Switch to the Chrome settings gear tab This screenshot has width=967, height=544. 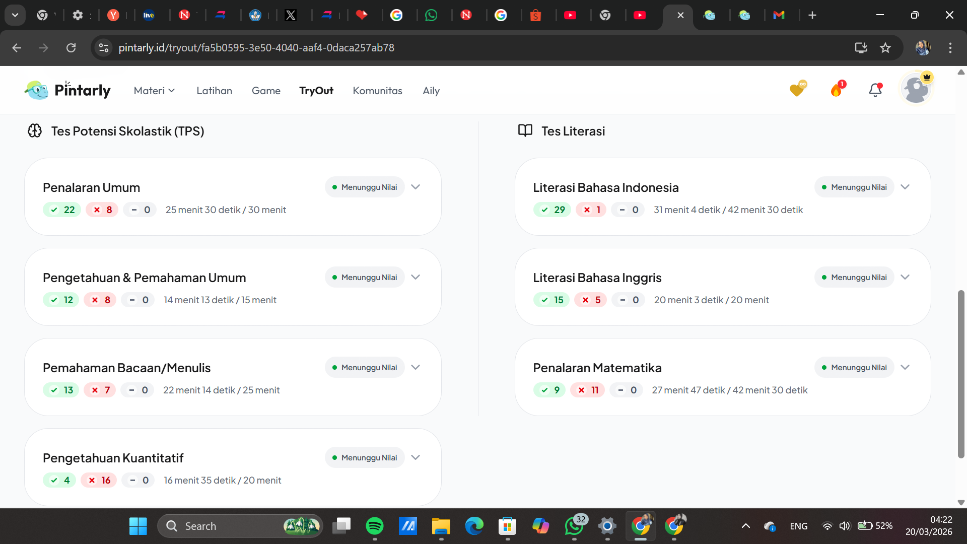[x=78, y=15]
